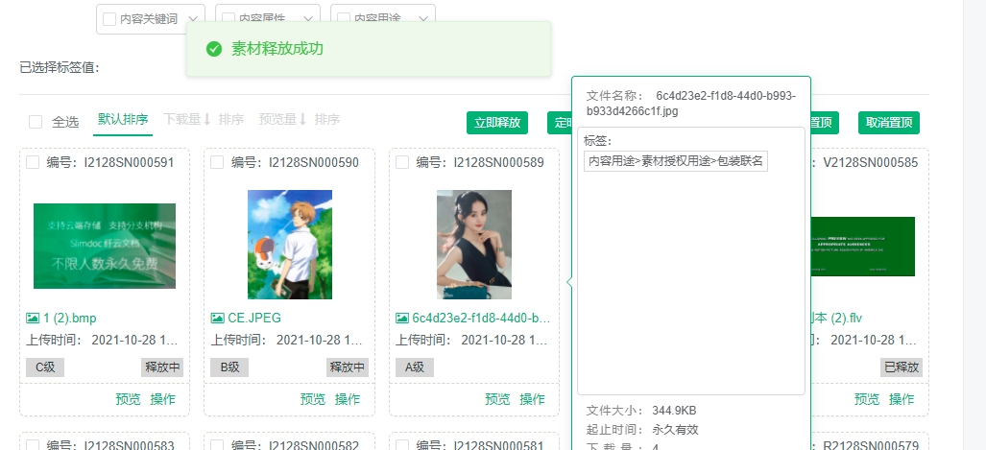
Task: Click the 已选择标签值 label
Action: coord(60,67)
